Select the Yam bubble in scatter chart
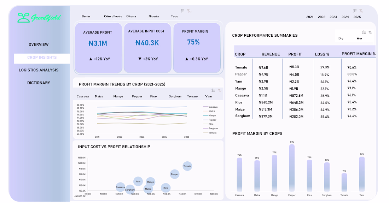This screenshot has height=203, width=389. [138, 181]
